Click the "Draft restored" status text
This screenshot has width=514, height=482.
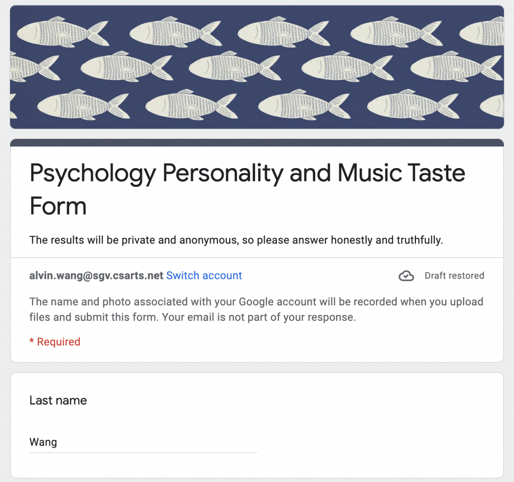point(454,276)
